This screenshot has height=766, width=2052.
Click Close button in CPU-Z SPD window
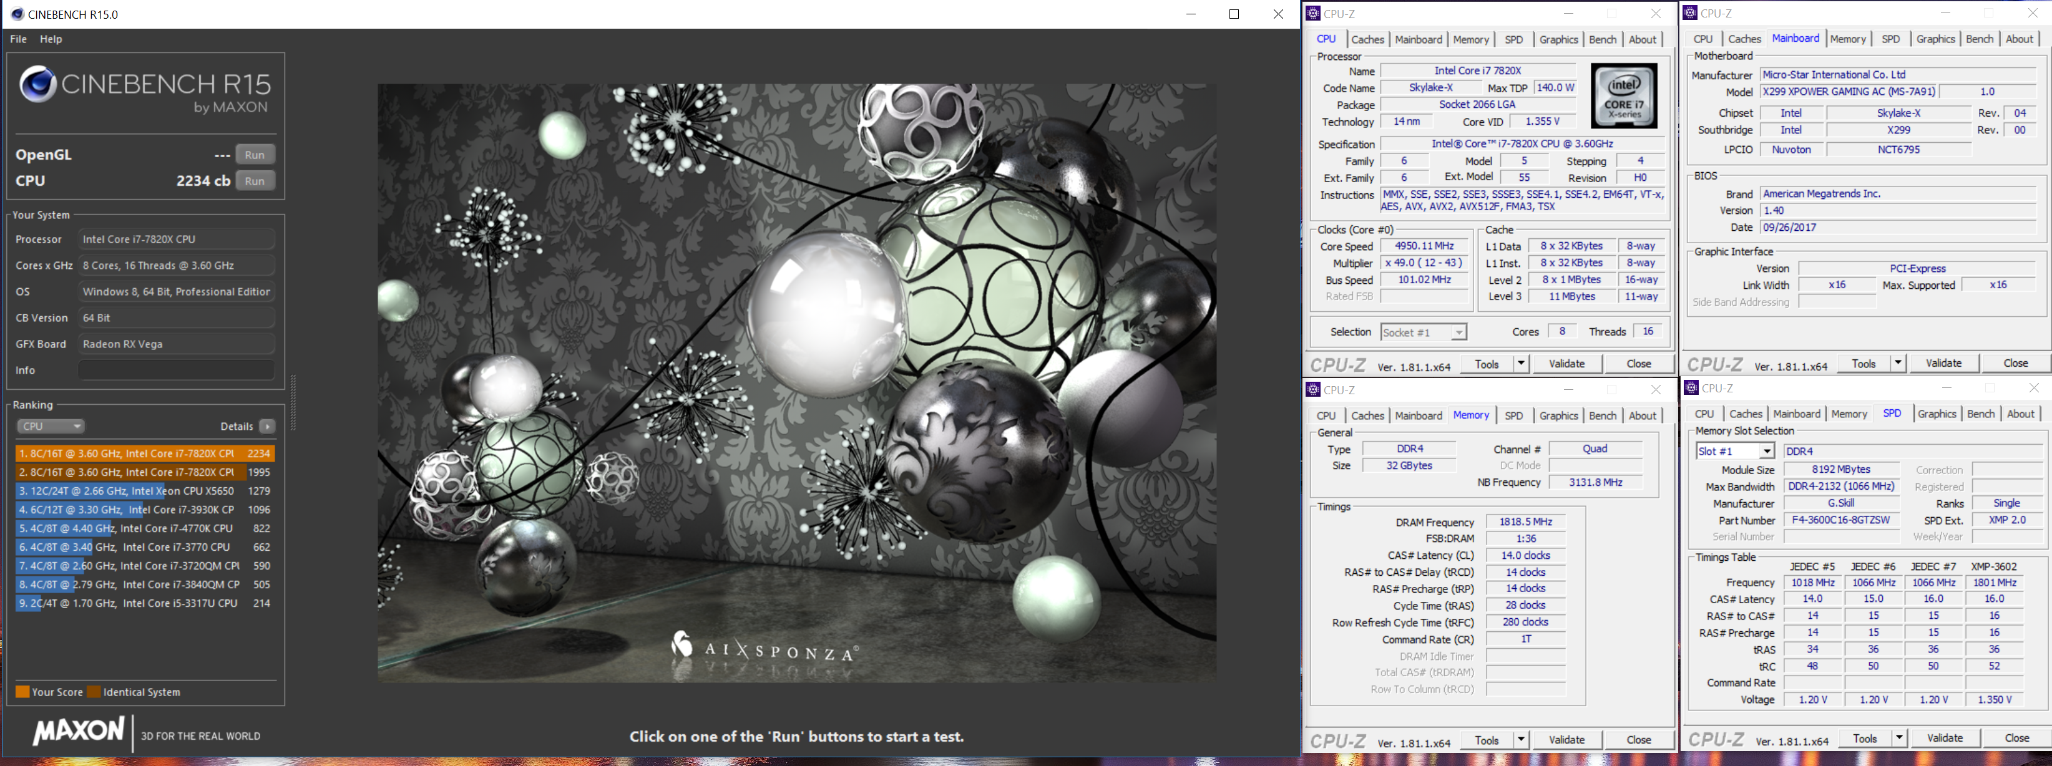[2016, 737]
